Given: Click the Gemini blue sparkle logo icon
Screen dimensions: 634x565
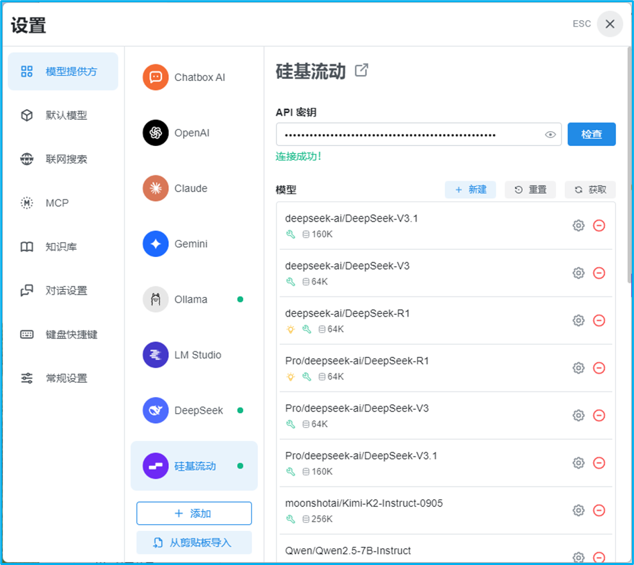Looking at the screenshot, I should (x=155, y=244).
